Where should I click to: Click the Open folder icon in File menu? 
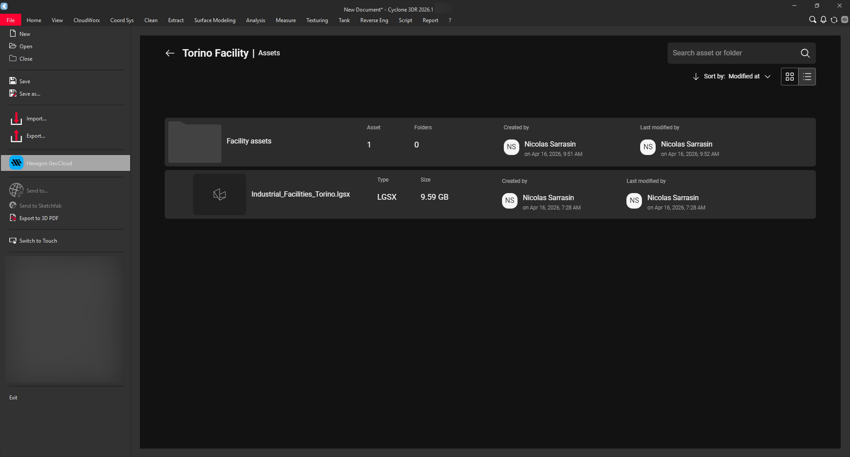tap(13, 46)
